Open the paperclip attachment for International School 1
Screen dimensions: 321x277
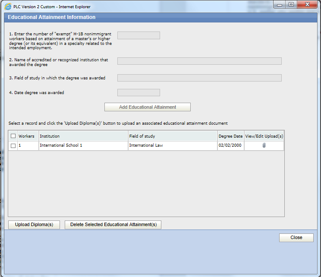(x=264, y=145)
